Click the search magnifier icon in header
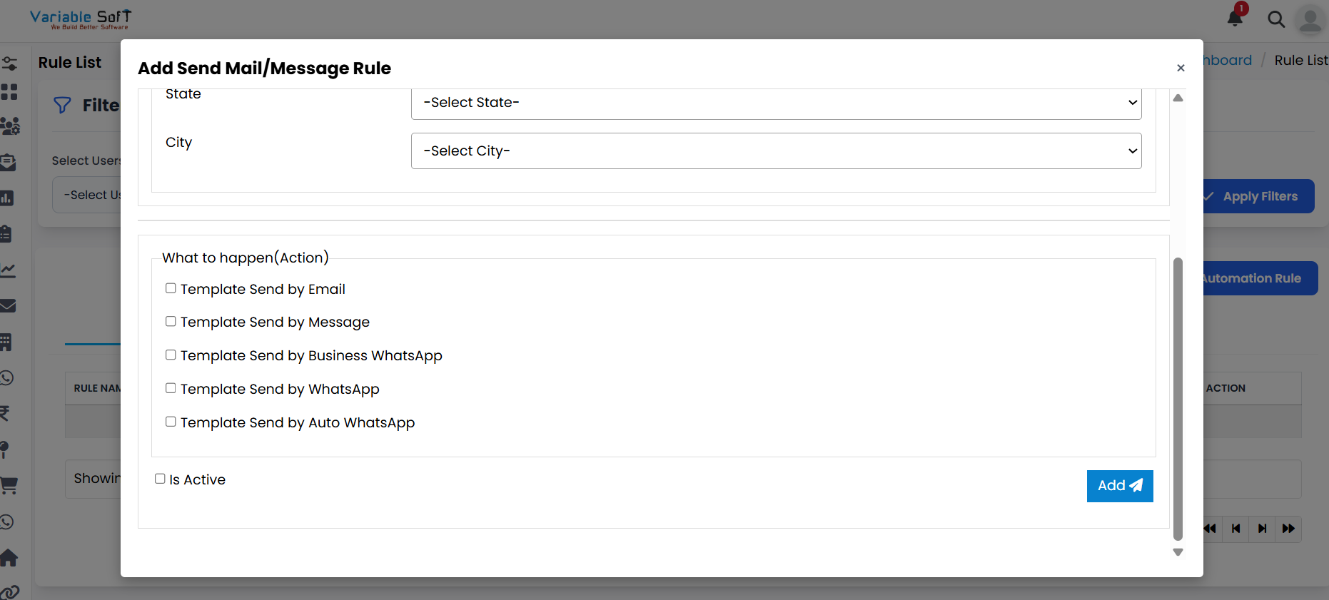Screen dimensions: 1329x600 [1276, 19]
